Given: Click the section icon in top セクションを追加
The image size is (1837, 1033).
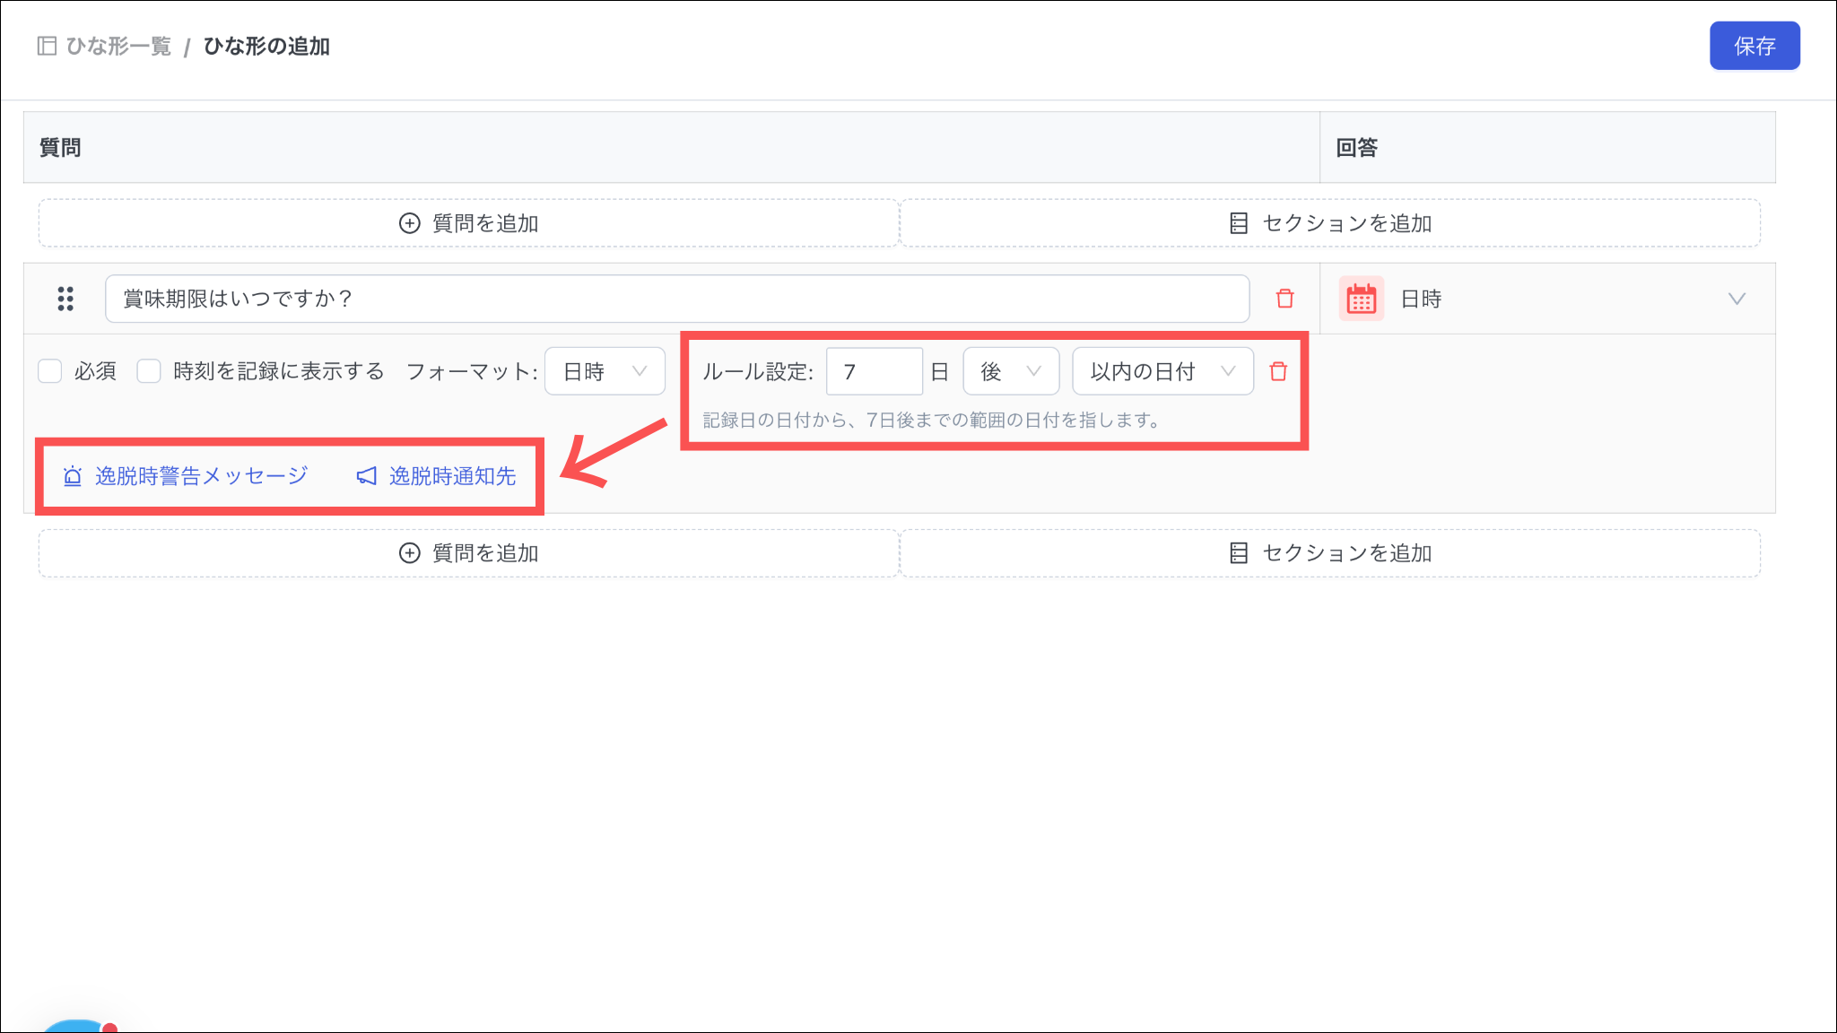Looking at the screenshot, I should click(1238, 223).
